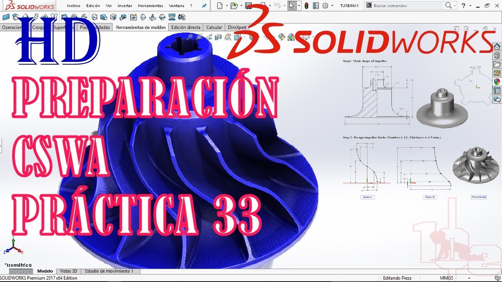
Task: Click the Offset surface icon
Action: pyautogui.click(x=16, y=17)
